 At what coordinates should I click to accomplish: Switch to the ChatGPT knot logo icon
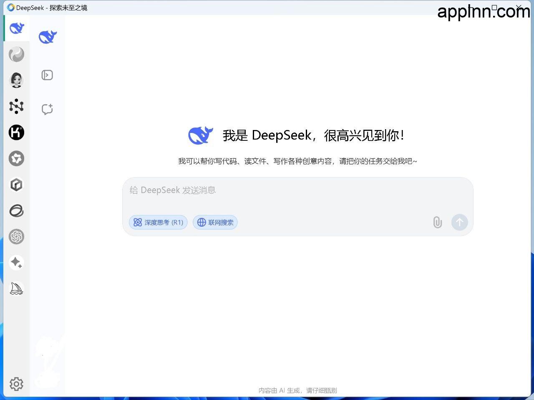pos(17,237)
